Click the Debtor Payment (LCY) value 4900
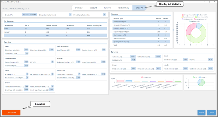Screen dimensions: 218x117 pyautogui.click(x=26, y=62)
